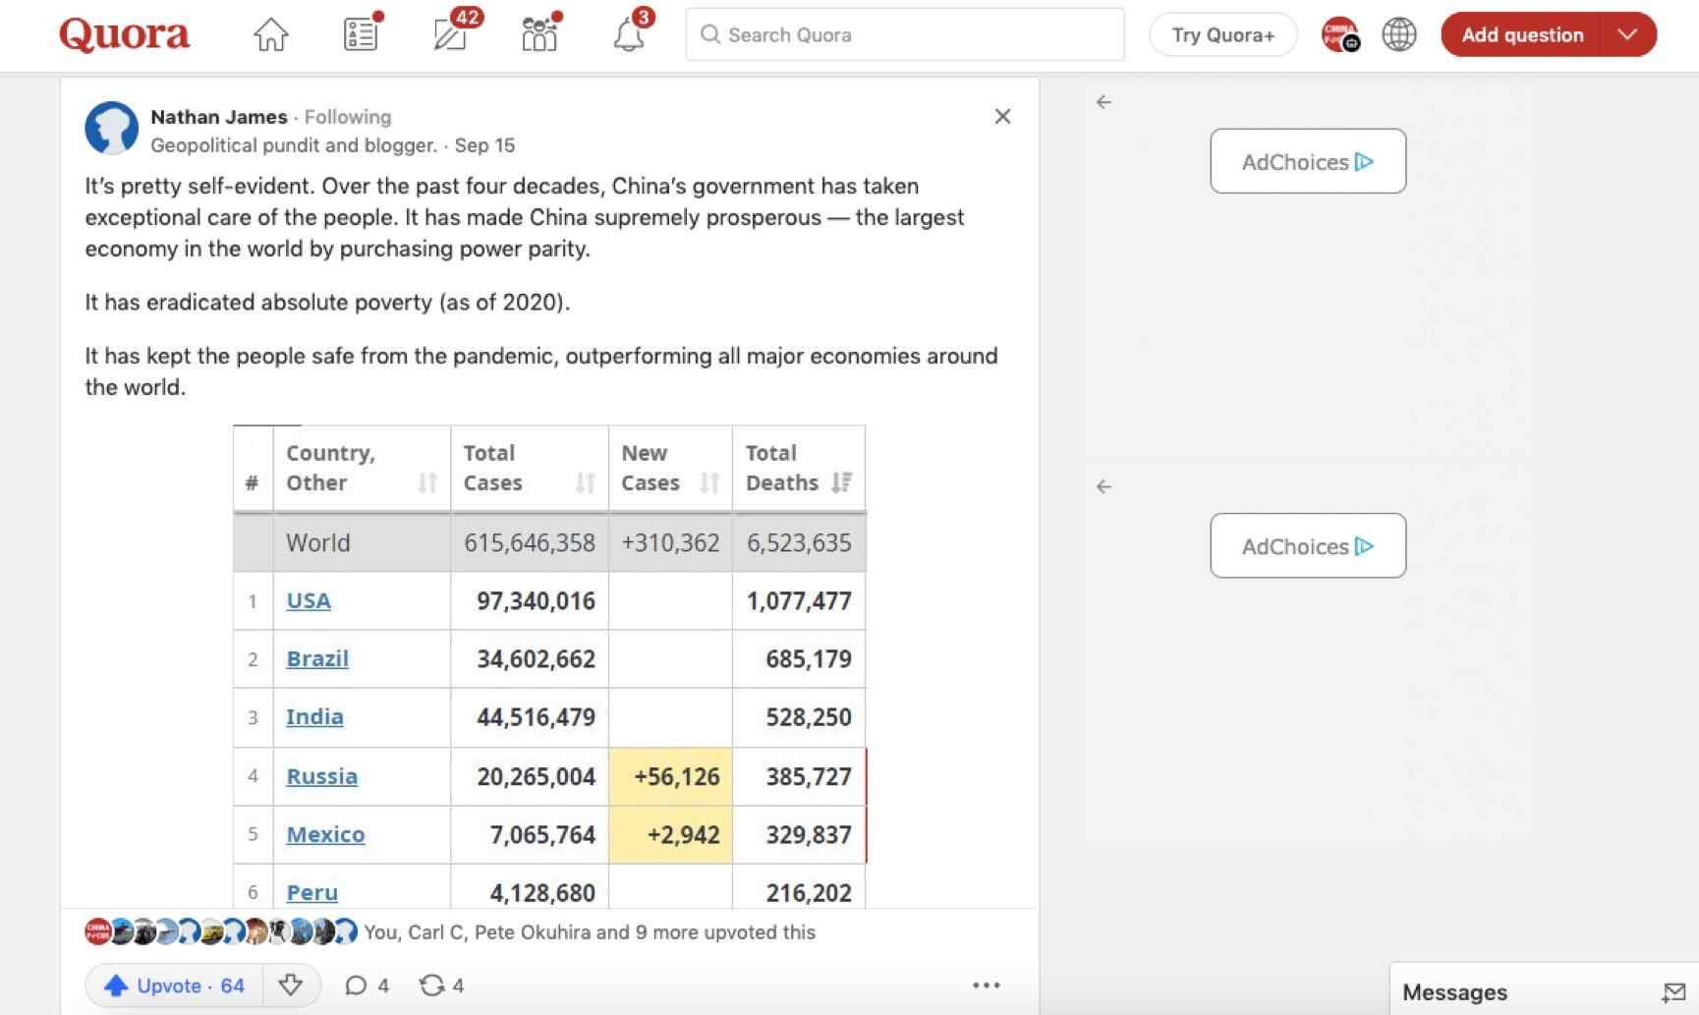Open the three-dot more options menu
The image size is (1699, 1015).
tap(986, 986)
